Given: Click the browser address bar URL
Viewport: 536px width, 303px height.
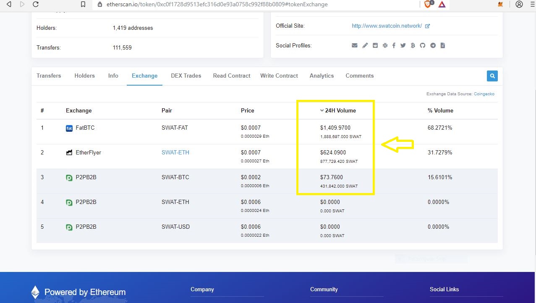Looking at the screenshot, I should [217, 5].
